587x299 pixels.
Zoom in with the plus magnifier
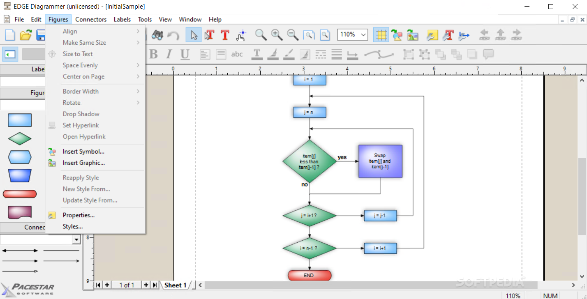pos(277,35)
